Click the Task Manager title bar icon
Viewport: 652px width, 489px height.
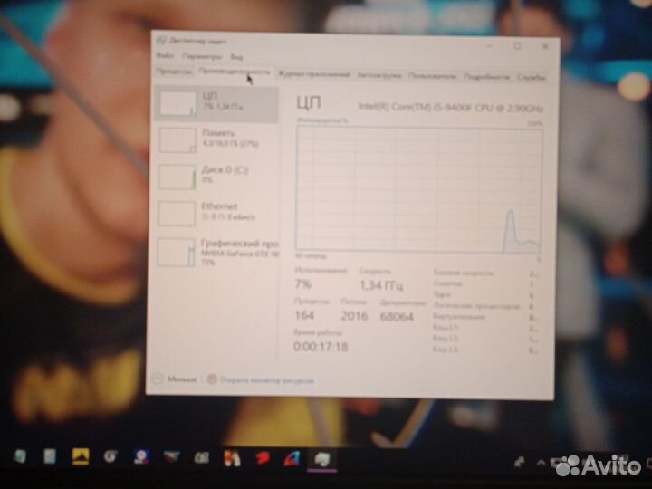click(x=162, y=41)
